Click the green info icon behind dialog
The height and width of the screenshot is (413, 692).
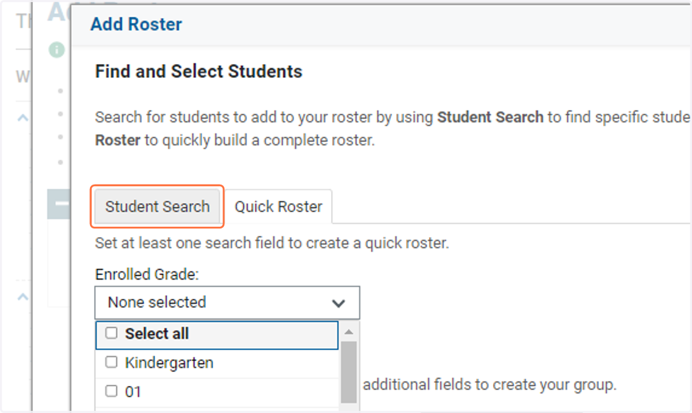coord(57,50)
